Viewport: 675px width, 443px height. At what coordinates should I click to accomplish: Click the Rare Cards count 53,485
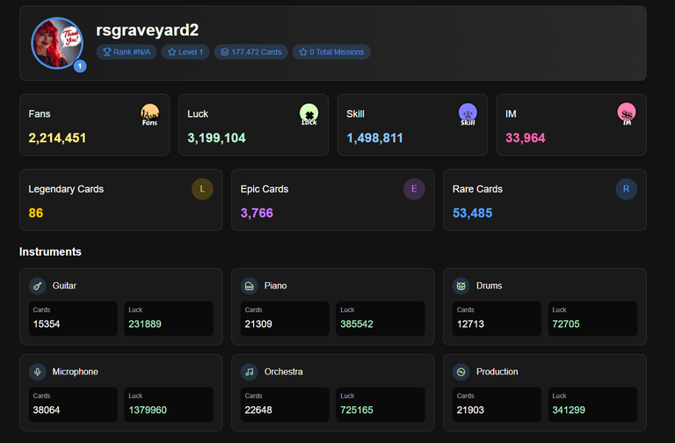pyautogui.click(x=472, y=213)
